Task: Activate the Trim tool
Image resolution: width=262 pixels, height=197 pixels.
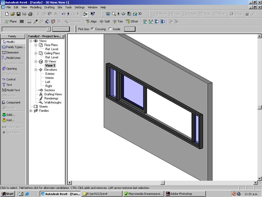Action: pos(118,21)
